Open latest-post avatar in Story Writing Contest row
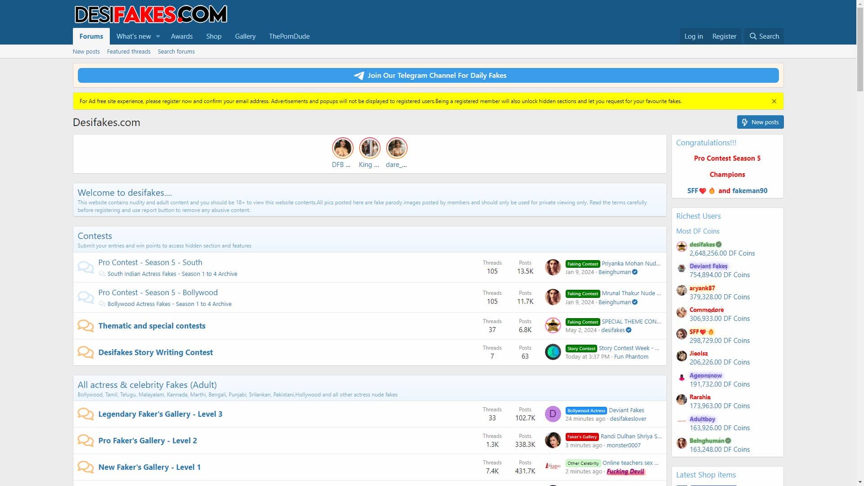The width and height of the screenshot is (864, 486). click(553, 352)
